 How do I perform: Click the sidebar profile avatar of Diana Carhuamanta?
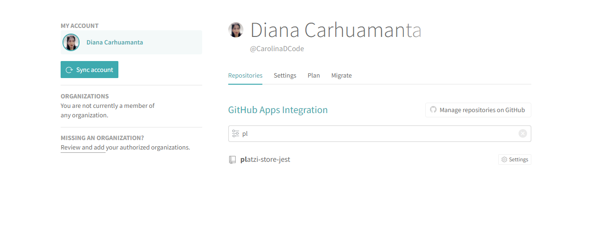pos(71,43)
